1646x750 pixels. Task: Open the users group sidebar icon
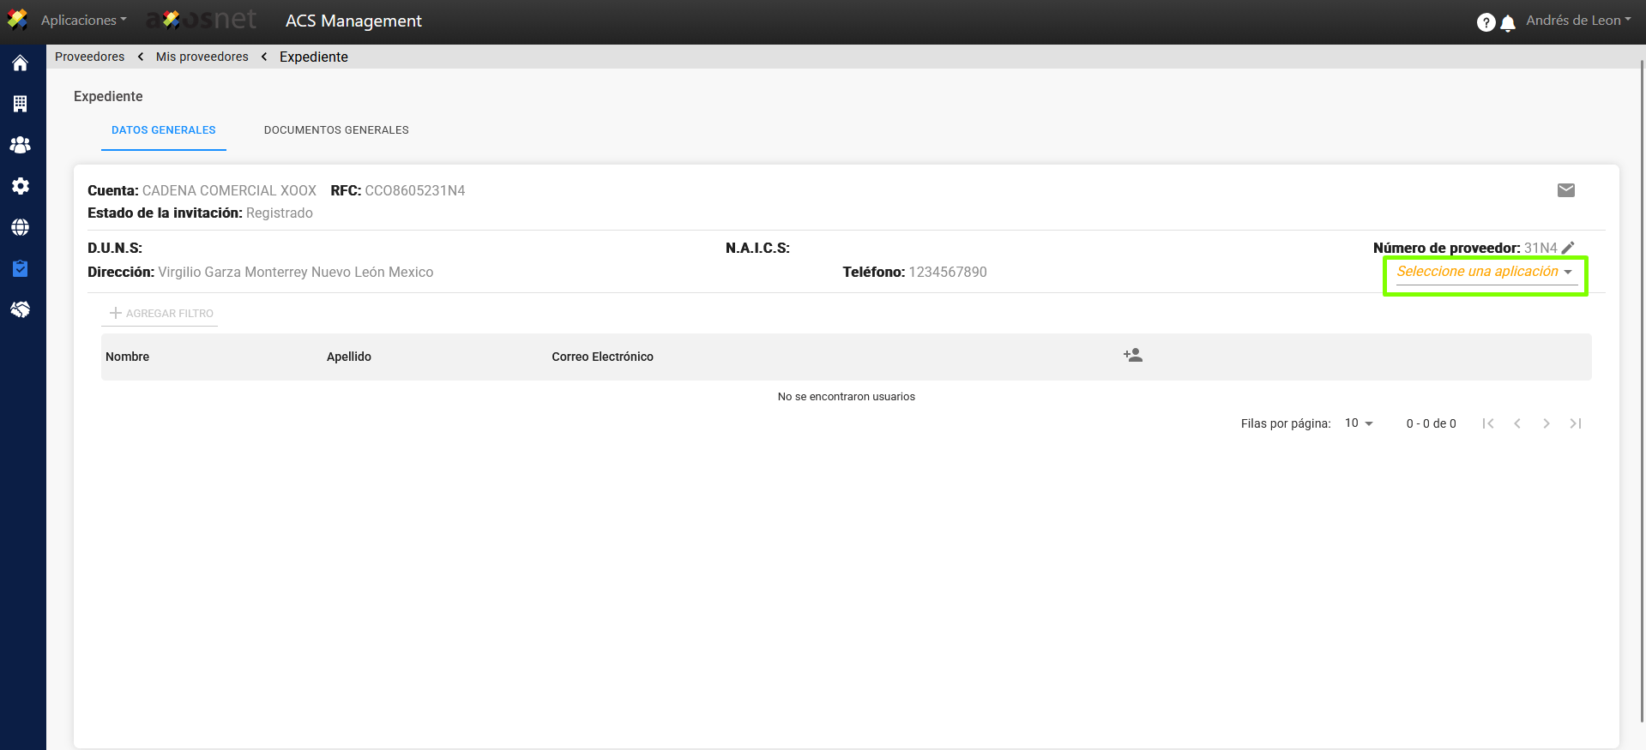pos(20,145)
